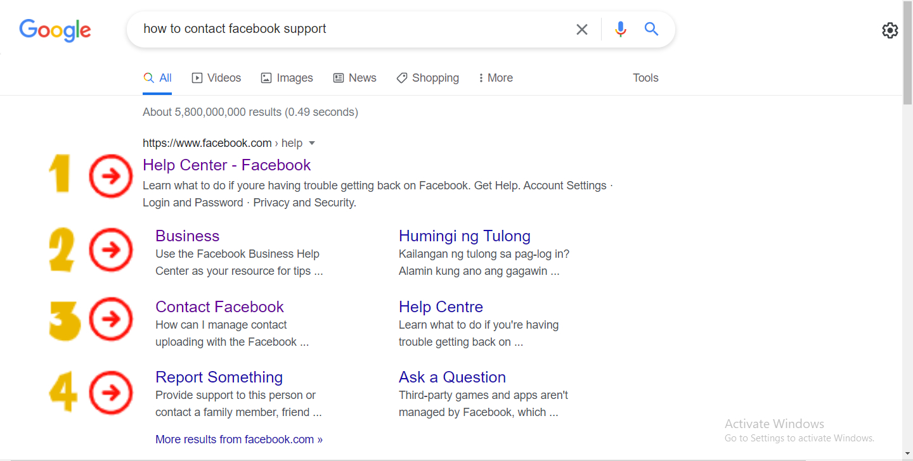913x461 pixels.
Task: Click More results from facebook.com
Action: [239, 439]
